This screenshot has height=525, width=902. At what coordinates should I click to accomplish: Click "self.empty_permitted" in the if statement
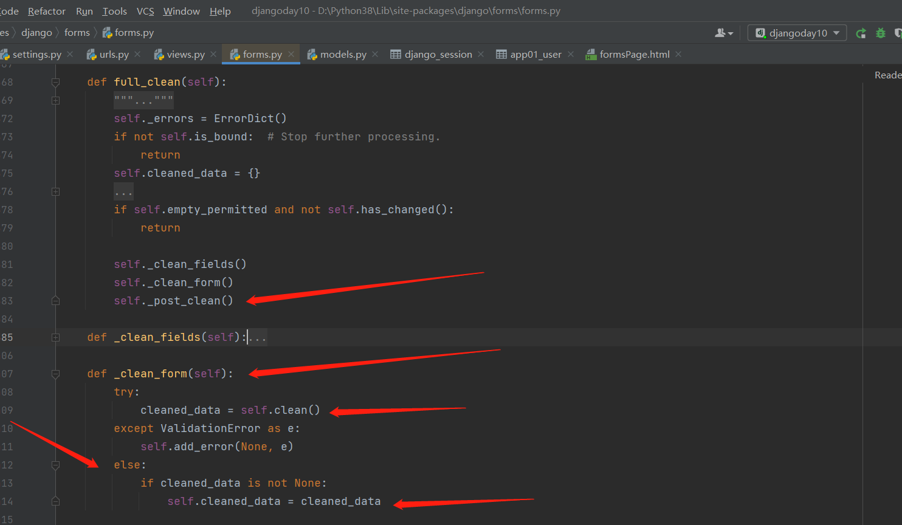coord(200,210)
